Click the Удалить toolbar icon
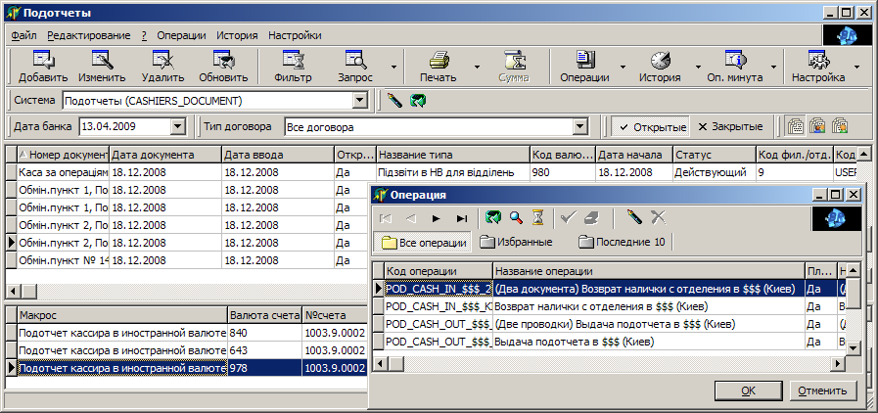Screen dimensions: 878x413 [x=162, y=59]
